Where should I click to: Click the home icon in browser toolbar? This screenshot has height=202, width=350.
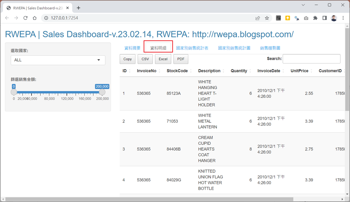click(34, 18)
